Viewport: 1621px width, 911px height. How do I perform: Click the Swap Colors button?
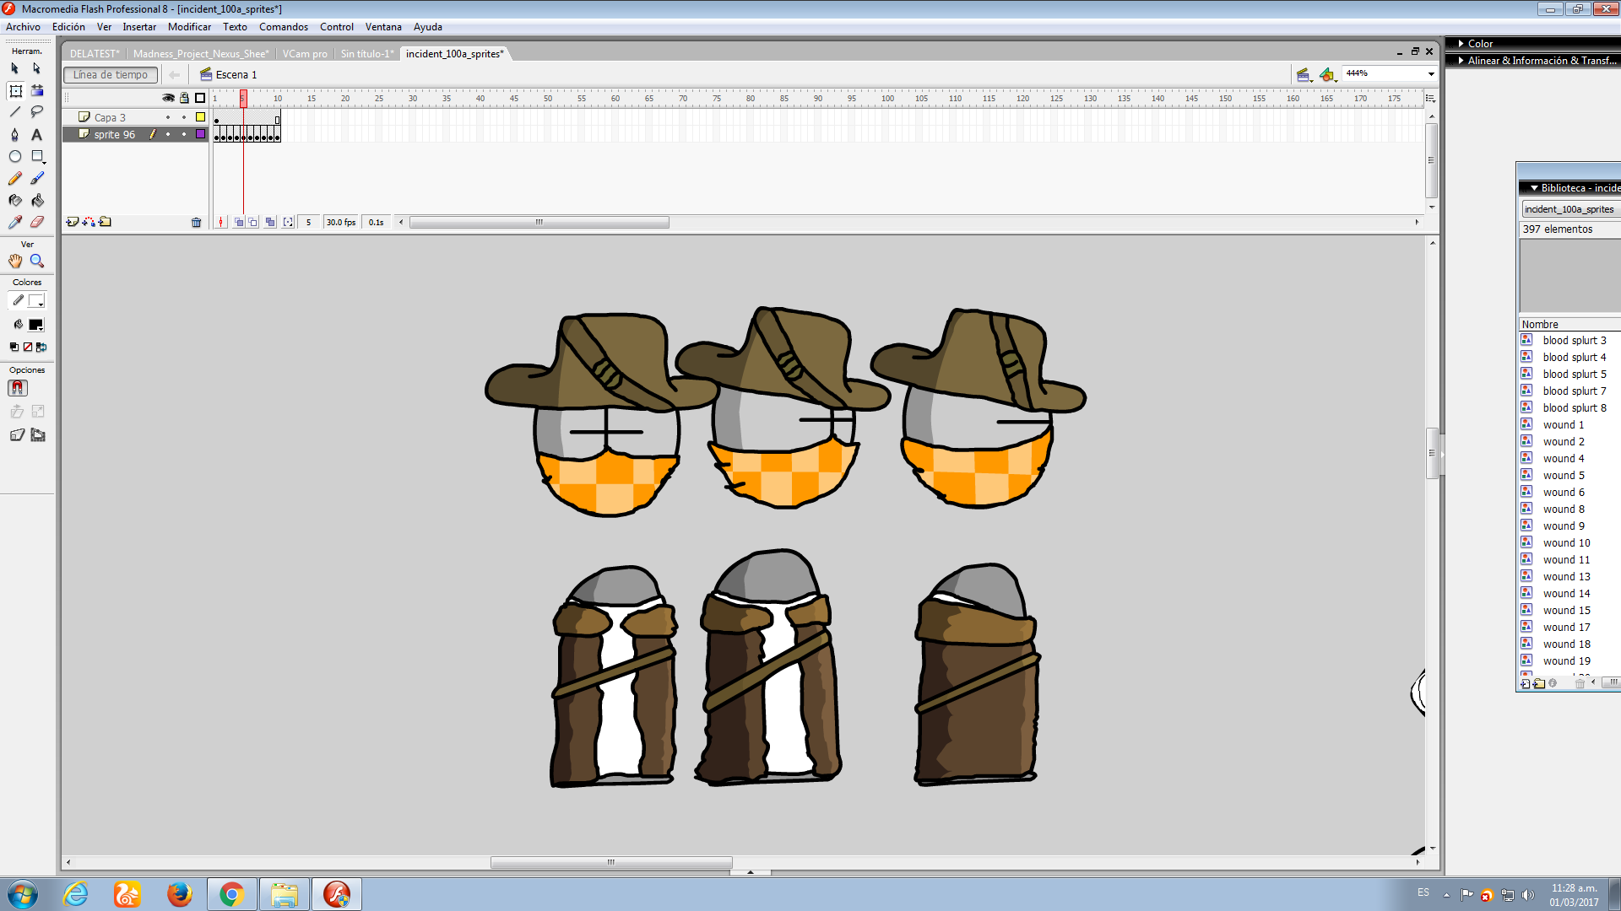(x=41, y=347)
